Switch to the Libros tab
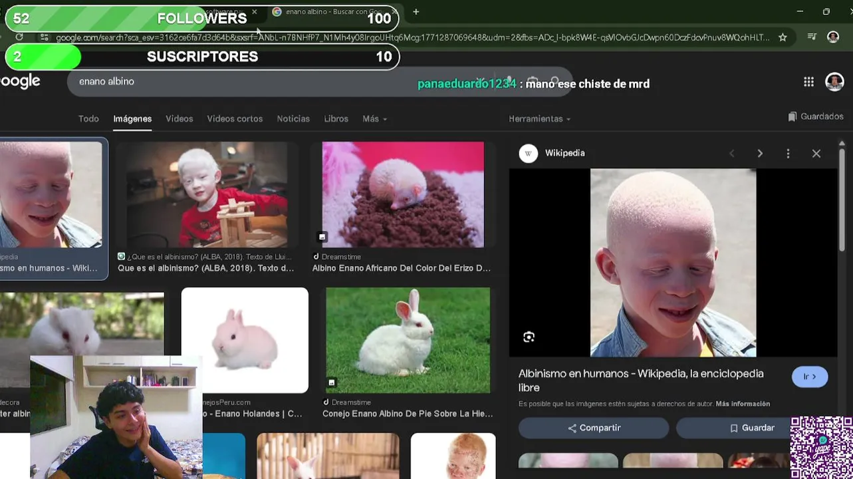The width and height of the screenshot is (853, 479). pos(336,118)
